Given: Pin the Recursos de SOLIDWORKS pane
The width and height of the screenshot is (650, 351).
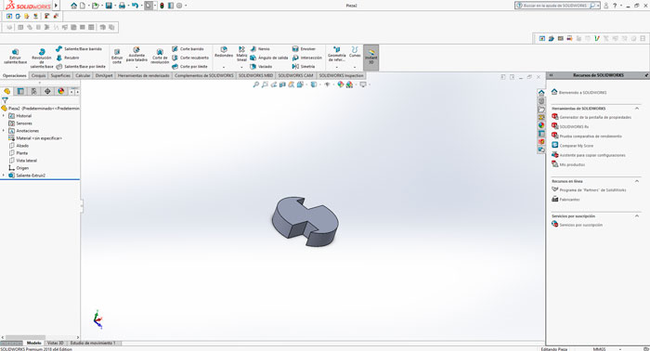Looking at the screenshot, I should 646,75.
